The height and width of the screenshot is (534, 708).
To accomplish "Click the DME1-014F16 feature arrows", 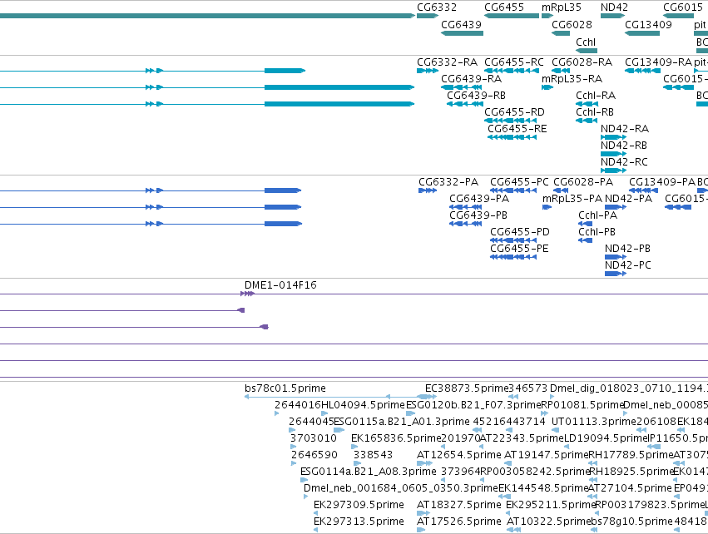I will 247,294.
